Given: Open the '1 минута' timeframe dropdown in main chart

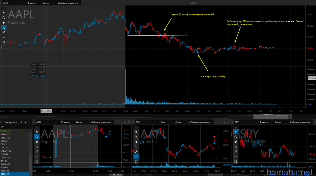Looking at the screenshot, I should click(x=34, y=3).
